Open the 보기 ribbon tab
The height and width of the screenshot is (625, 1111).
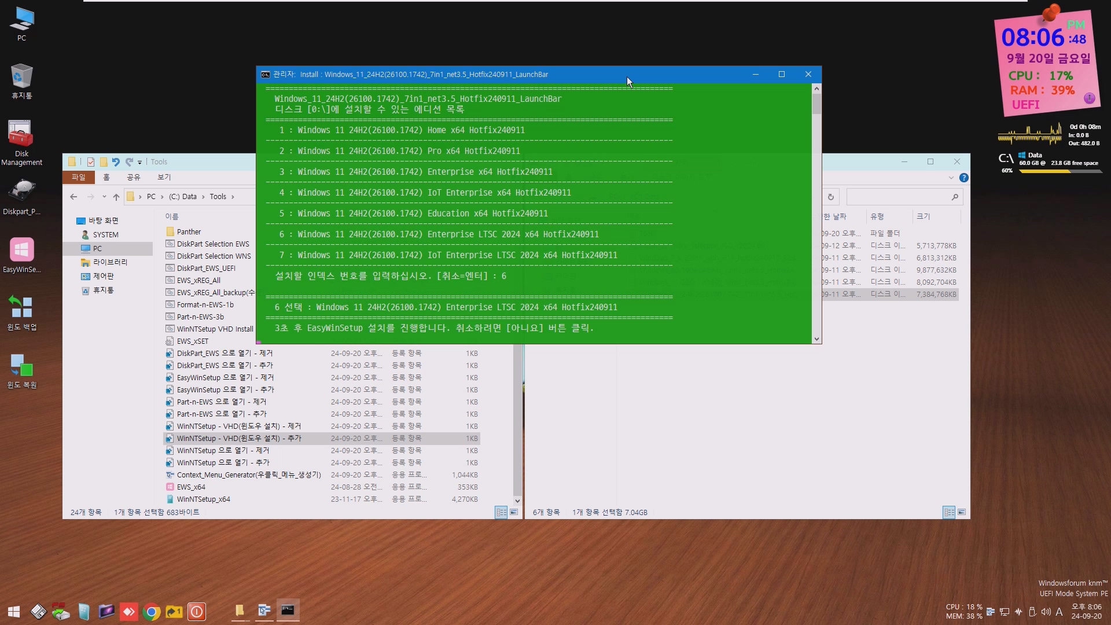pos(164,177)
